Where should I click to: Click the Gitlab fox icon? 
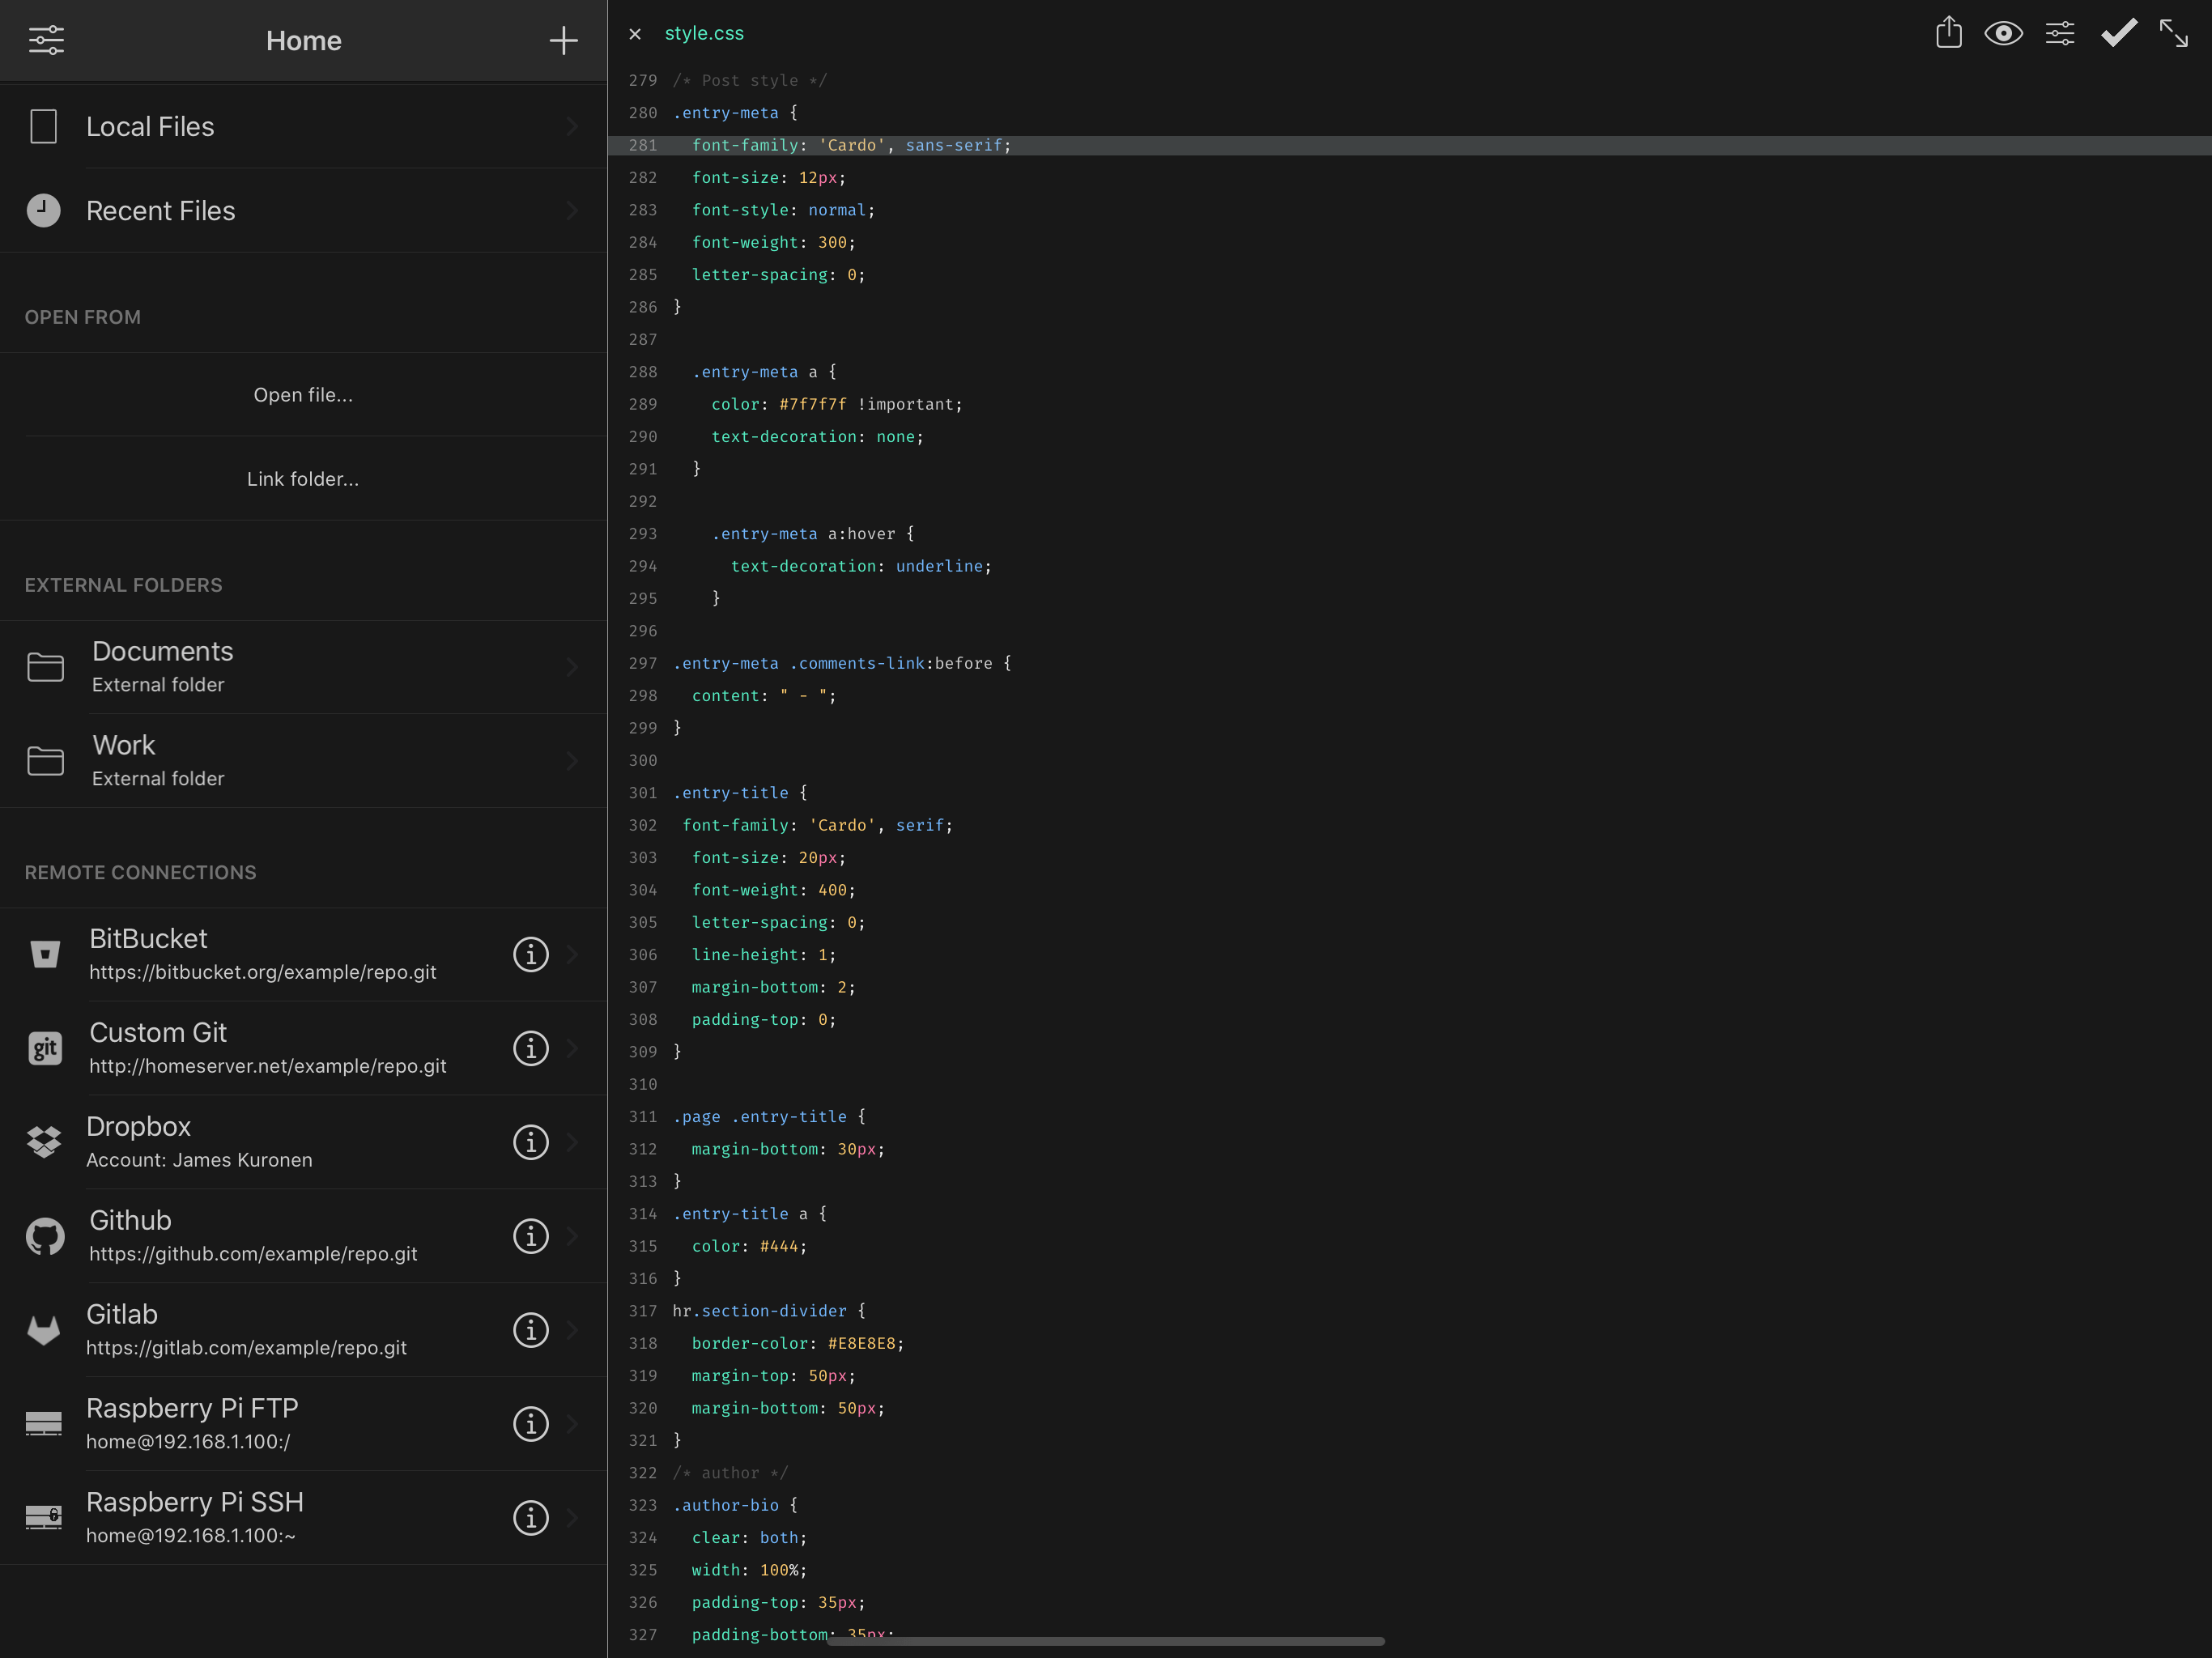coord(44,1330)
